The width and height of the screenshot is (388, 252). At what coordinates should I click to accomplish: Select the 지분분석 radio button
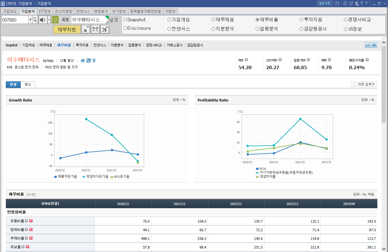click(213, 29)
